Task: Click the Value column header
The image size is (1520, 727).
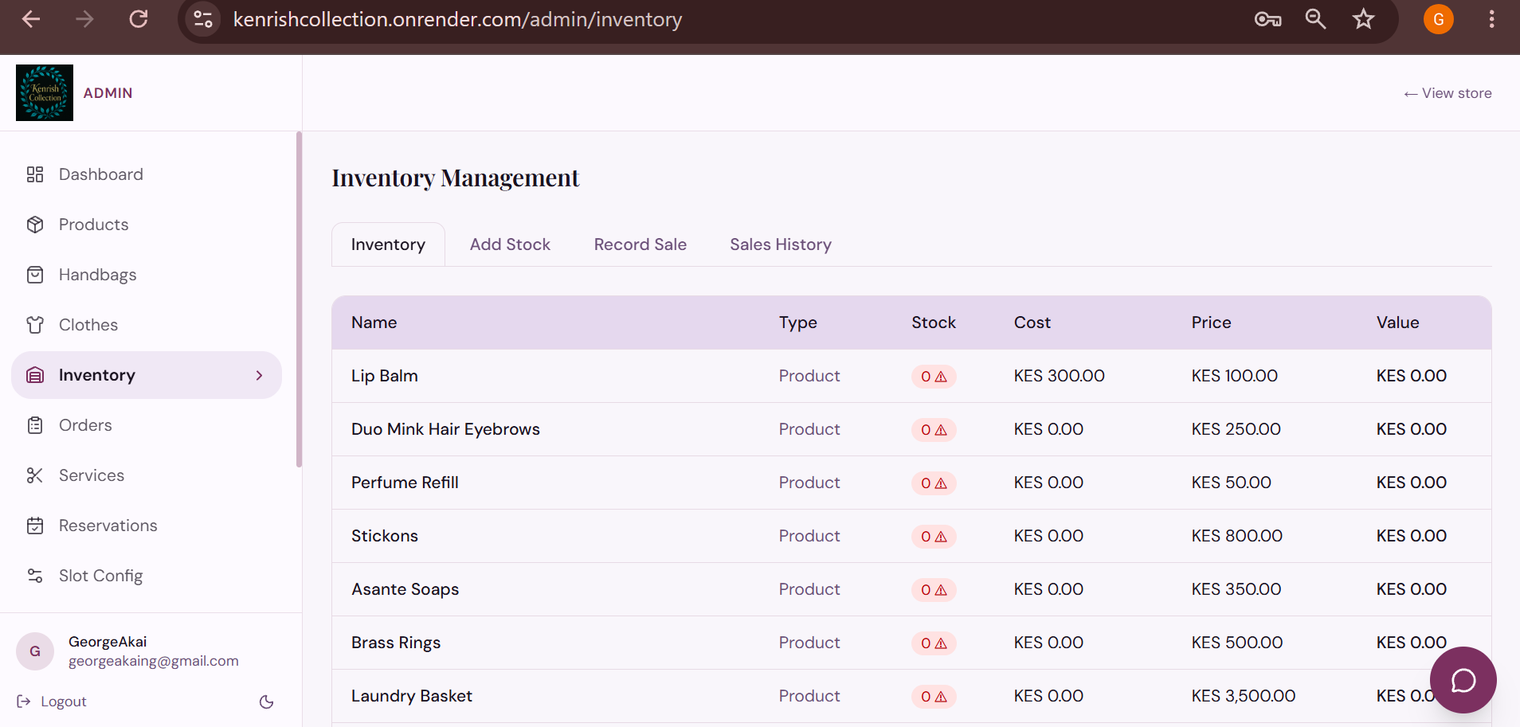Action: [x=1398, y=322]
